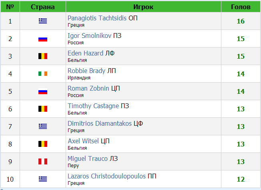Open Igor Smolnikov player page
261x190 pixels.
(x=90, y=36)
